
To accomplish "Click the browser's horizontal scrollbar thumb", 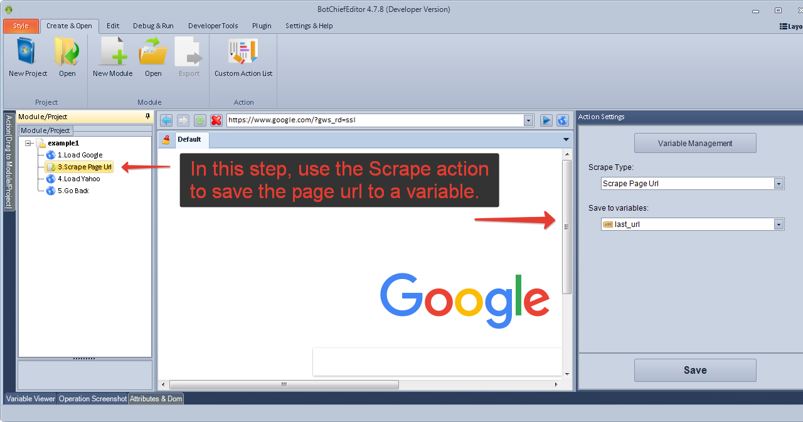I will [284, 384].
